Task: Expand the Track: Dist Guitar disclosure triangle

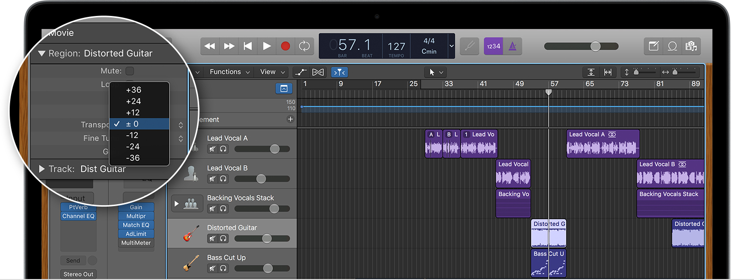Action: coord(42,169)
